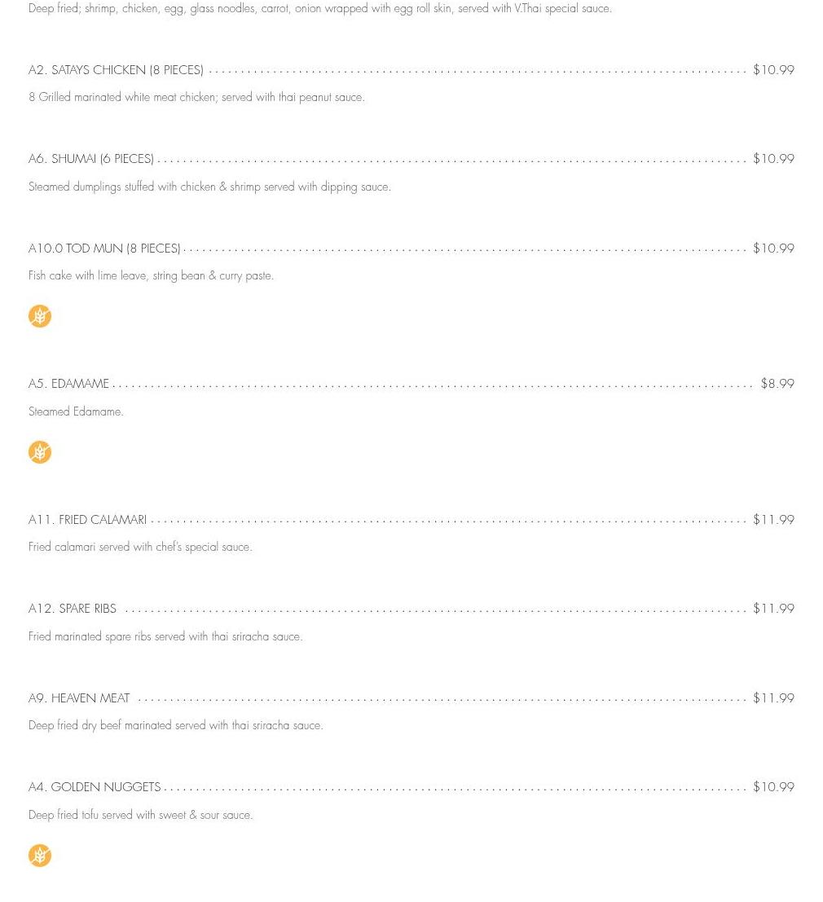Viewport: 823px width, 902px height.
Task: Choose the A5. Edamame menu item
Action: click(x=68, y=384)
